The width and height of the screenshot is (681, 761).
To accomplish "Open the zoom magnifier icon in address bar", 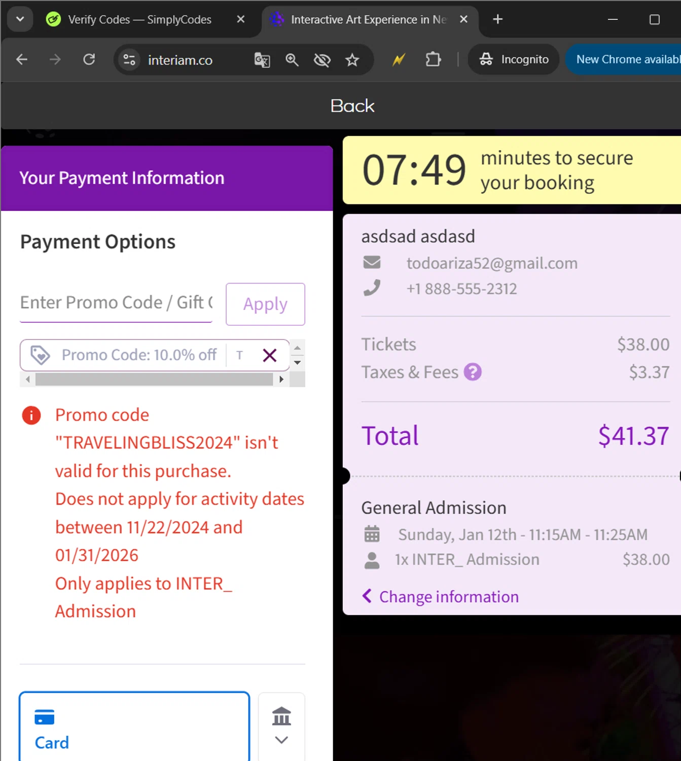I will (x=292, y=60).
